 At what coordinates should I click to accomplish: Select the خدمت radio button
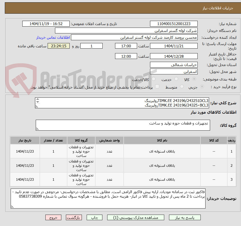(x=176, y=79)
